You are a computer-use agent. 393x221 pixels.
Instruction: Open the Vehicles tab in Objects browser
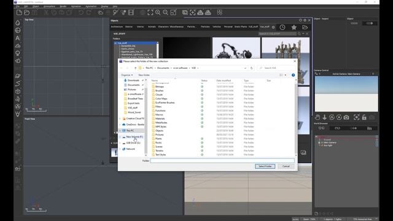pyautogui.click(x=217, y=26)
